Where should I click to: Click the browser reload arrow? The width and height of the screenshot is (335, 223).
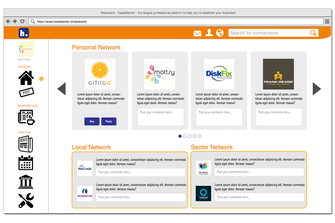click(23, 21)
